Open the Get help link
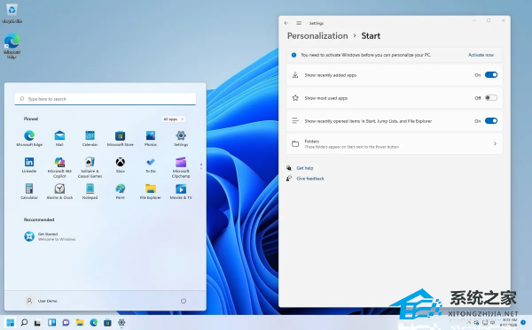 point(305,168)
